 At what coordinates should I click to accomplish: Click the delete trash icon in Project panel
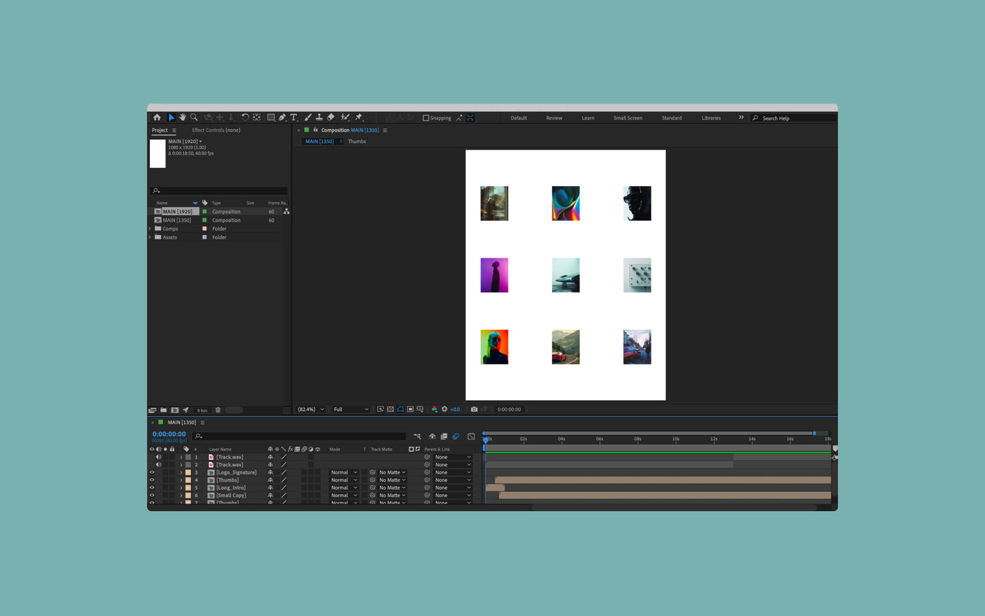[x=218, y=410]
